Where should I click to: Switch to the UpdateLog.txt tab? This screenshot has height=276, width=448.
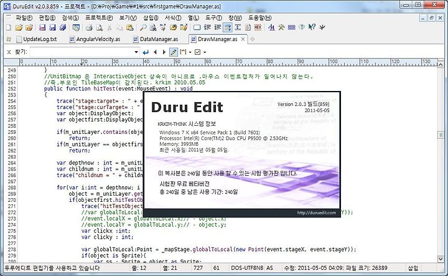pos(37,39)
